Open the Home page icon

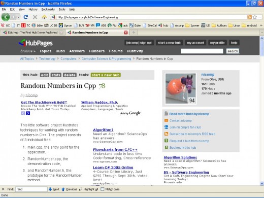pyautogui.click(x=44, y=17)
